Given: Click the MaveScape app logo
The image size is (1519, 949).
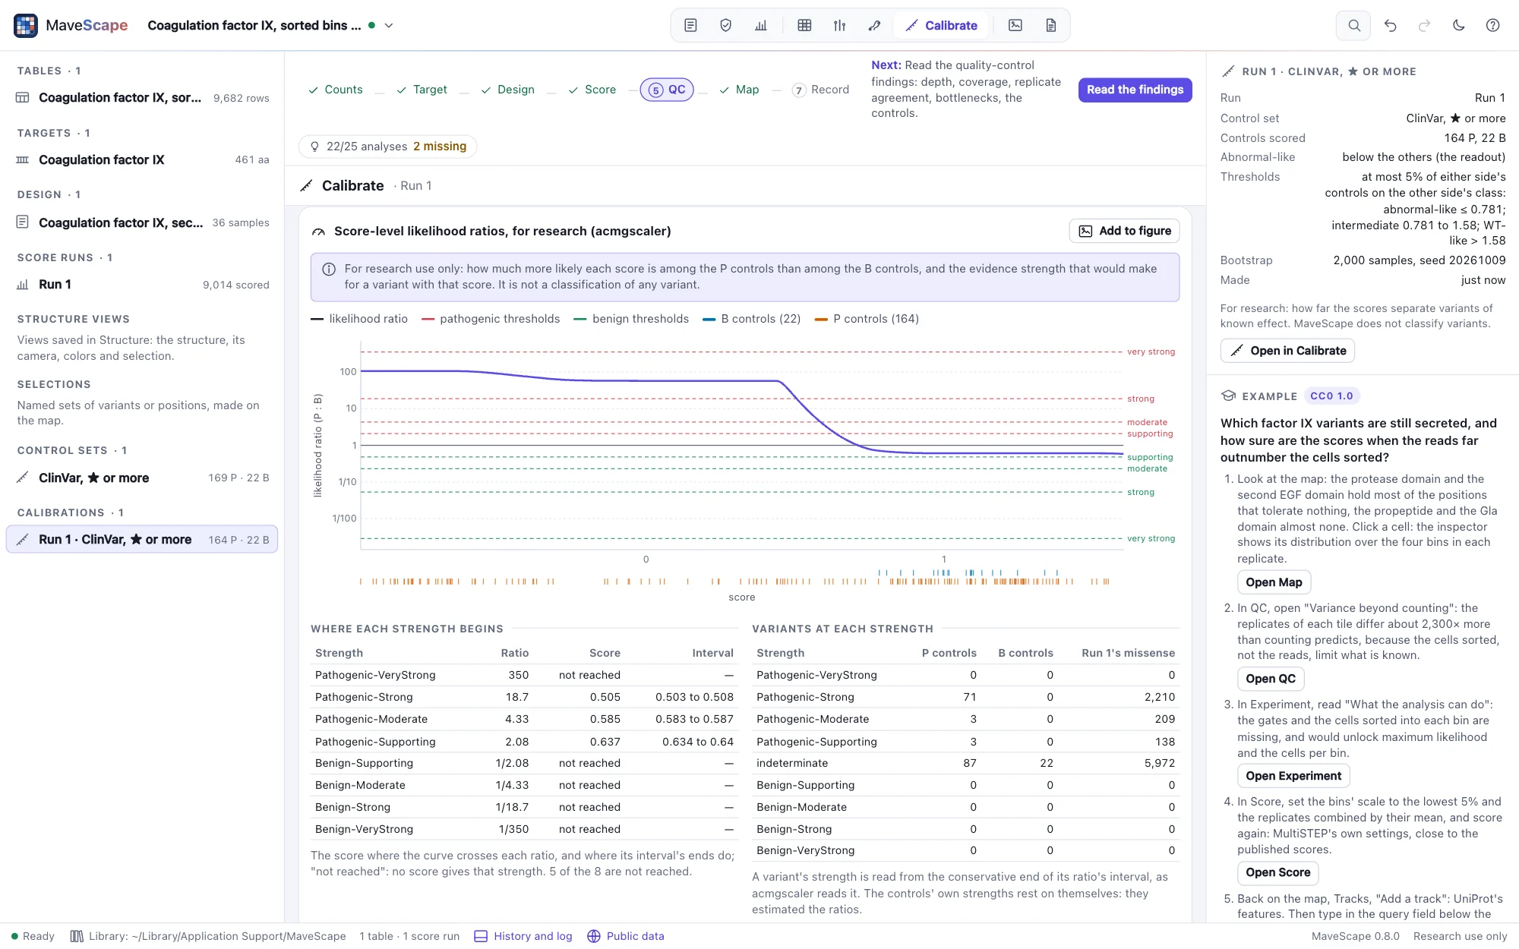Looking at the screenshot, I should tap(26, 25).
